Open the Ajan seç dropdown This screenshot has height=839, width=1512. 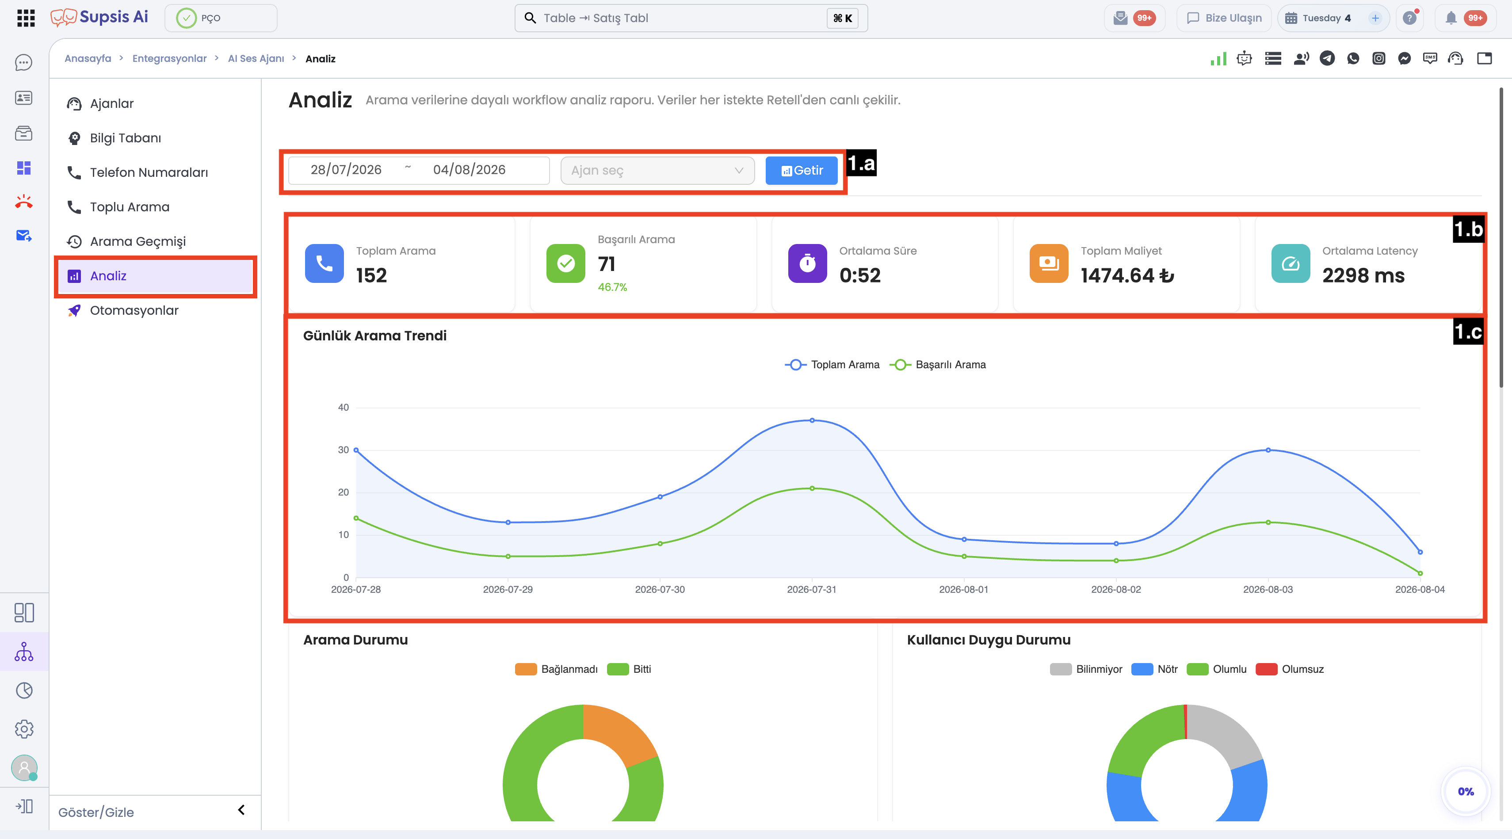tap(657, 170)
